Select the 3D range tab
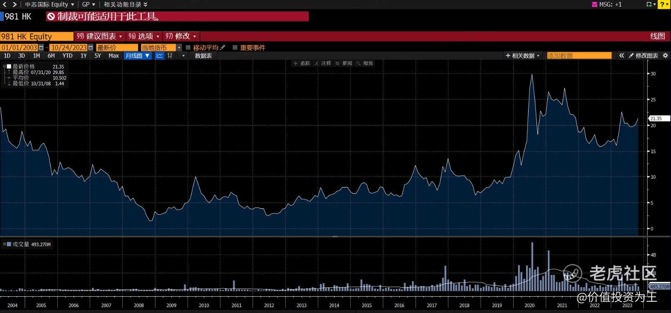The width and height of the screenshot is (671, 313). pos(21,56)
